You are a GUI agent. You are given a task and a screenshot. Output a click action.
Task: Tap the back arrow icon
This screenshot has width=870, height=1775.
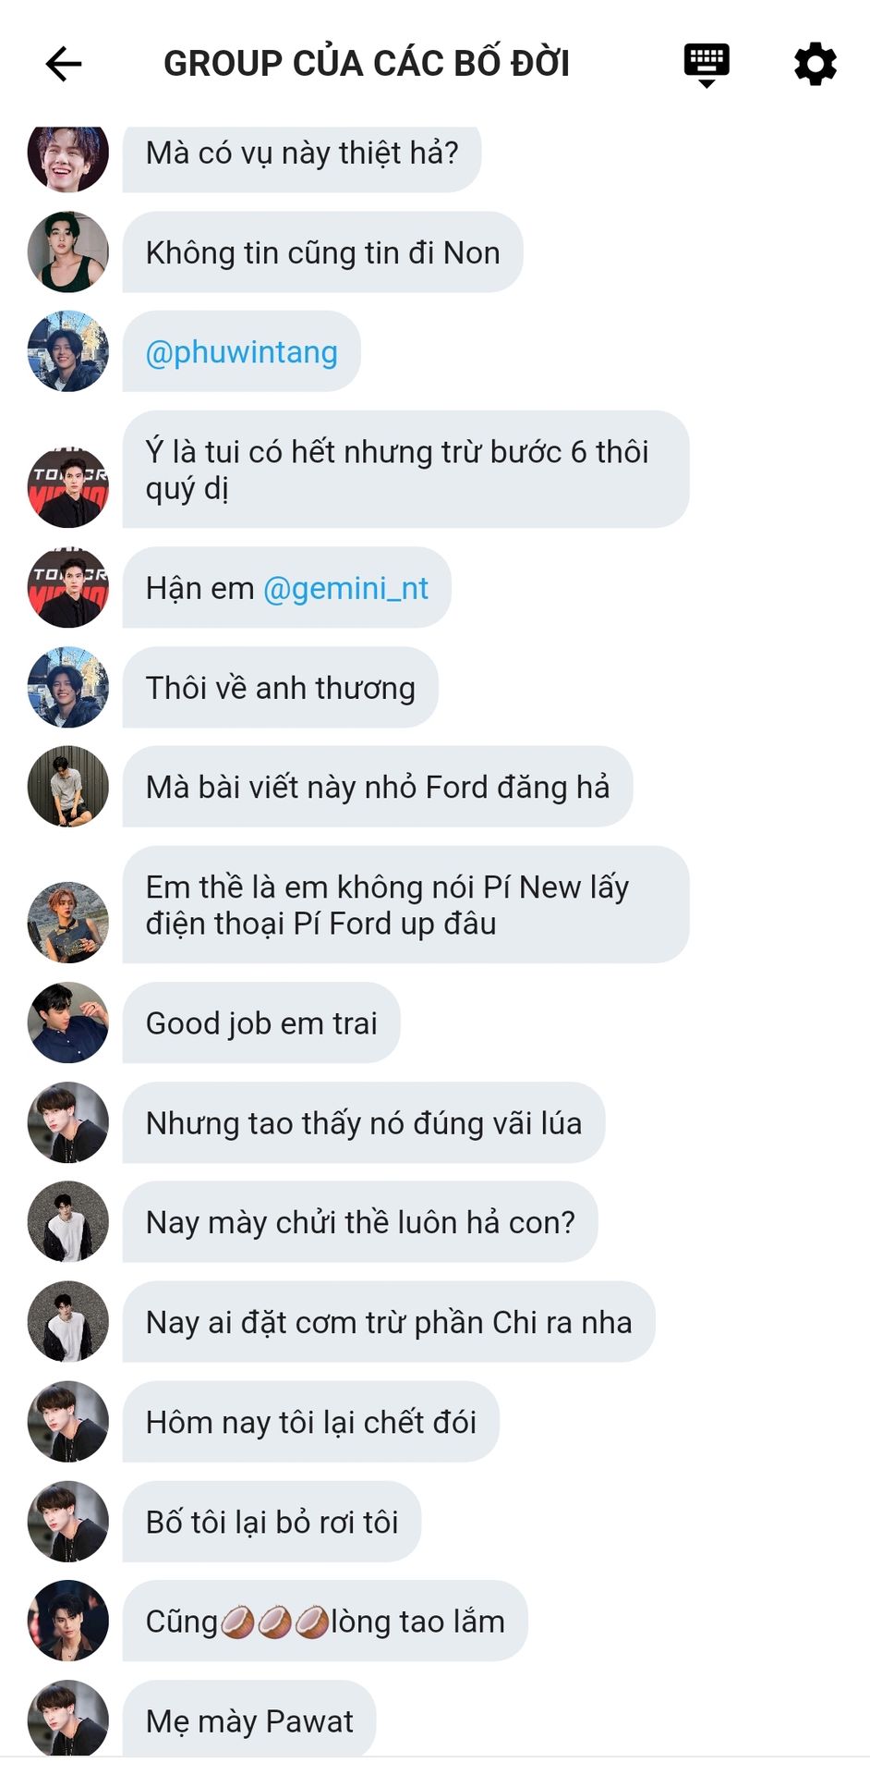pos(64,64)
